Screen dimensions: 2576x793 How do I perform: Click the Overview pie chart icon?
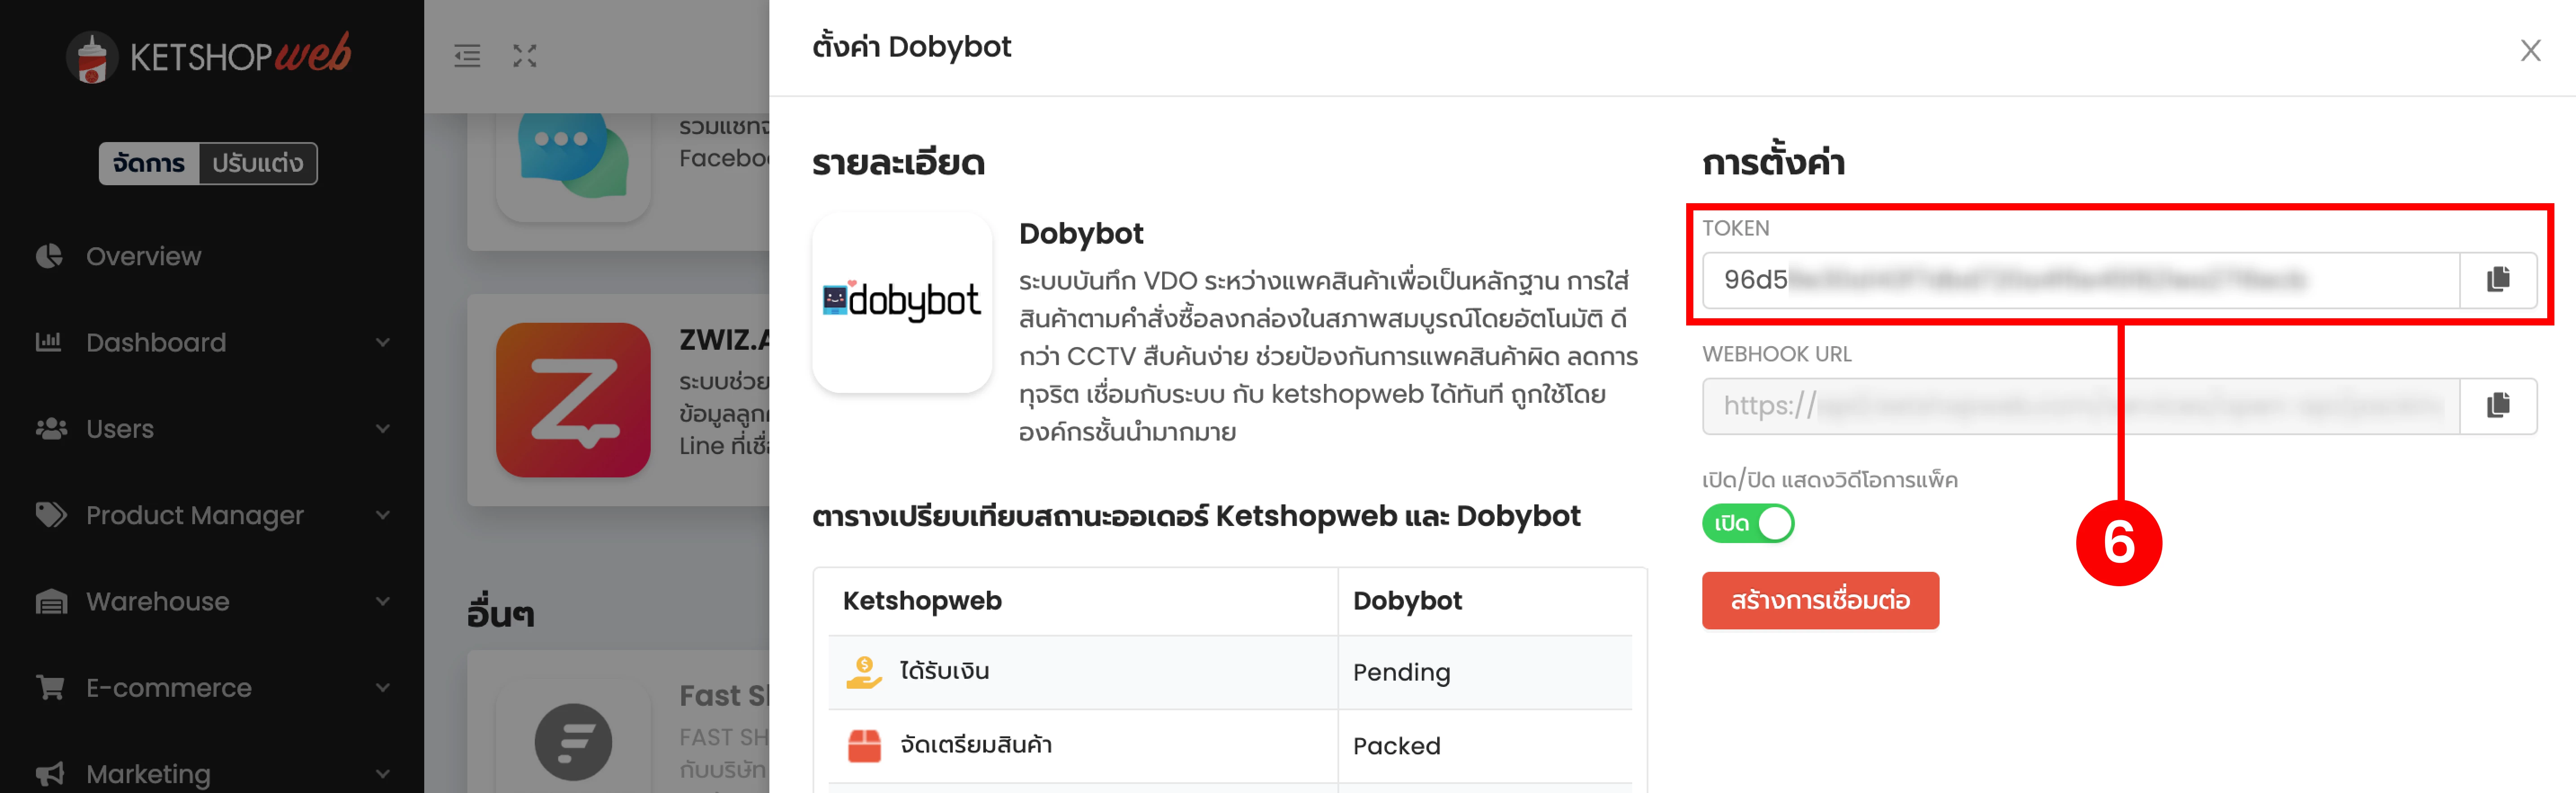[x=49, y=256]
